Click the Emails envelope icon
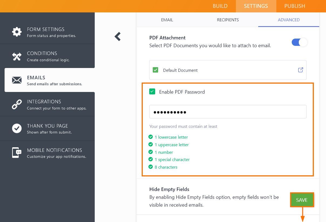Viewport: 326px width, 222px height. tap(17, 80)
